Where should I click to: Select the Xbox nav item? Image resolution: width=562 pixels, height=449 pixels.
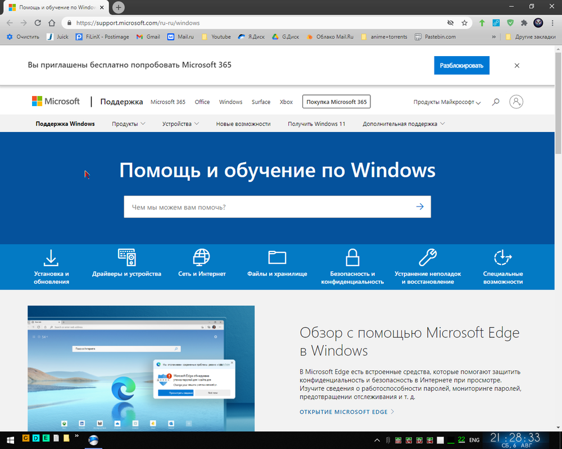(x=286, y=102)
